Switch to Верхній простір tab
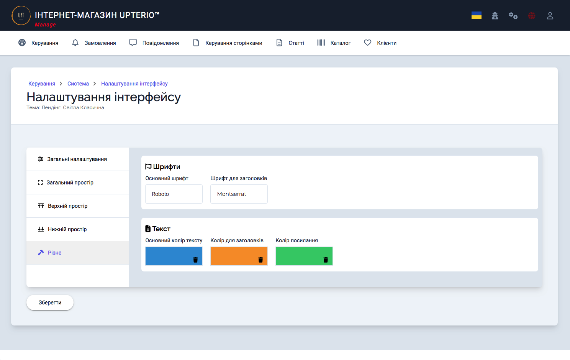570x360 pixels. tap(78, 206)
